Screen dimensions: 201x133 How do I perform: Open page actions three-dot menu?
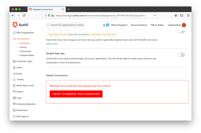point(155,16)
